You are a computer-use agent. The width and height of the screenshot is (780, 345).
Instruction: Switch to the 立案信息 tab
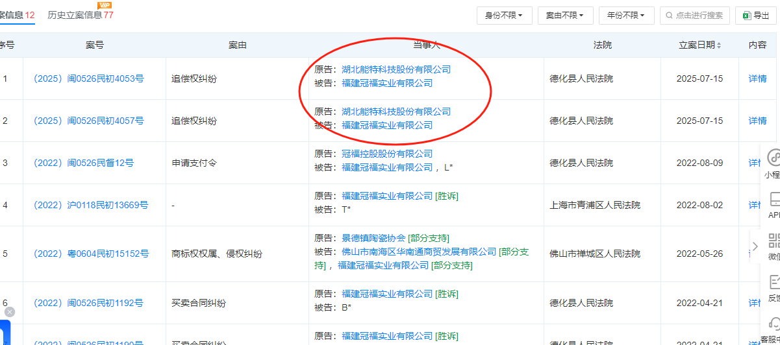(18, 15)
